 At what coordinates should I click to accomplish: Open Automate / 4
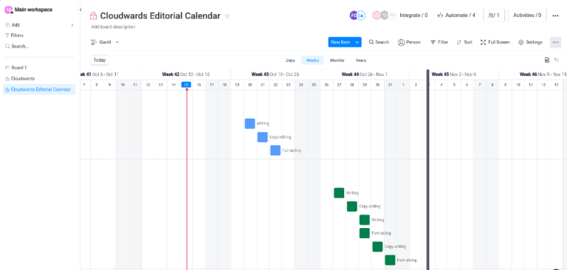456,15
